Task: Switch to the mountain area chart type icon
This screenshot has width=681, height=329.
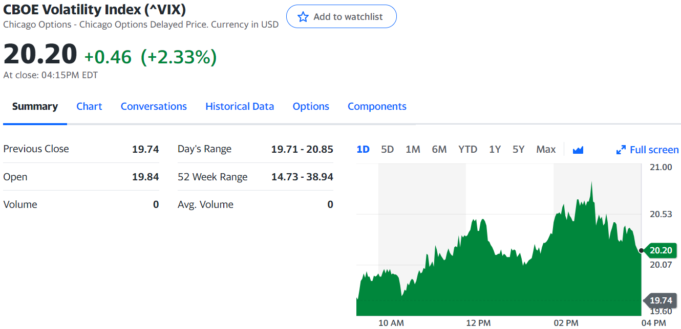Action: 578,150
